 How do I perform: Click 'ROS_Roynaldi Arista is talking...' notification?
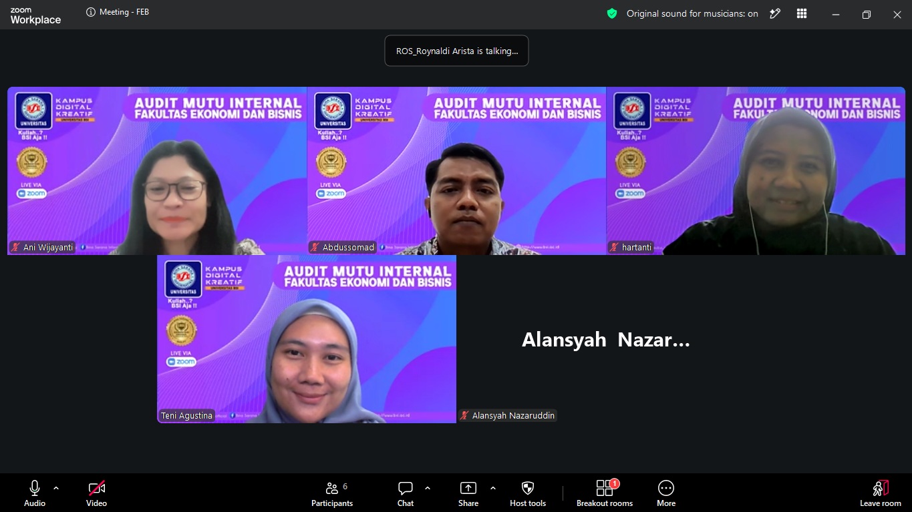click(456, 51)
